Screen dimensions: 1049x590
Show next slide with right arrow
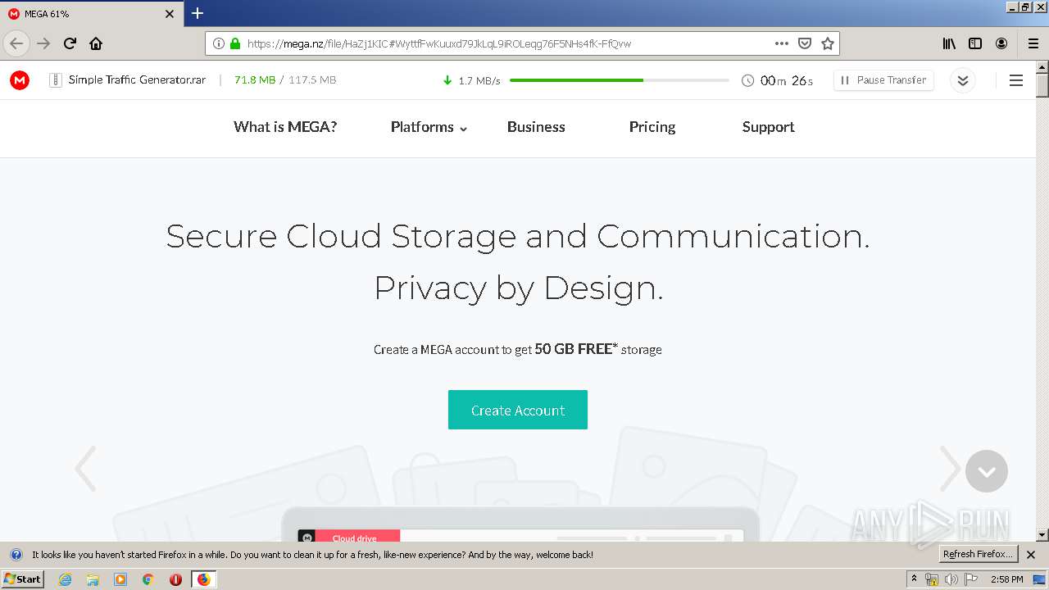point(949,469)
